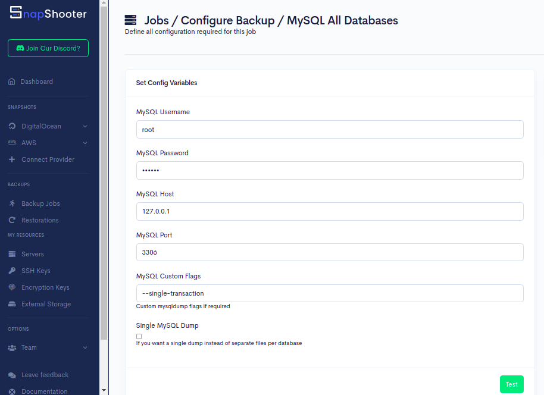
Task: Click the MySQL Username field
Action: click(x=330, y=129)
